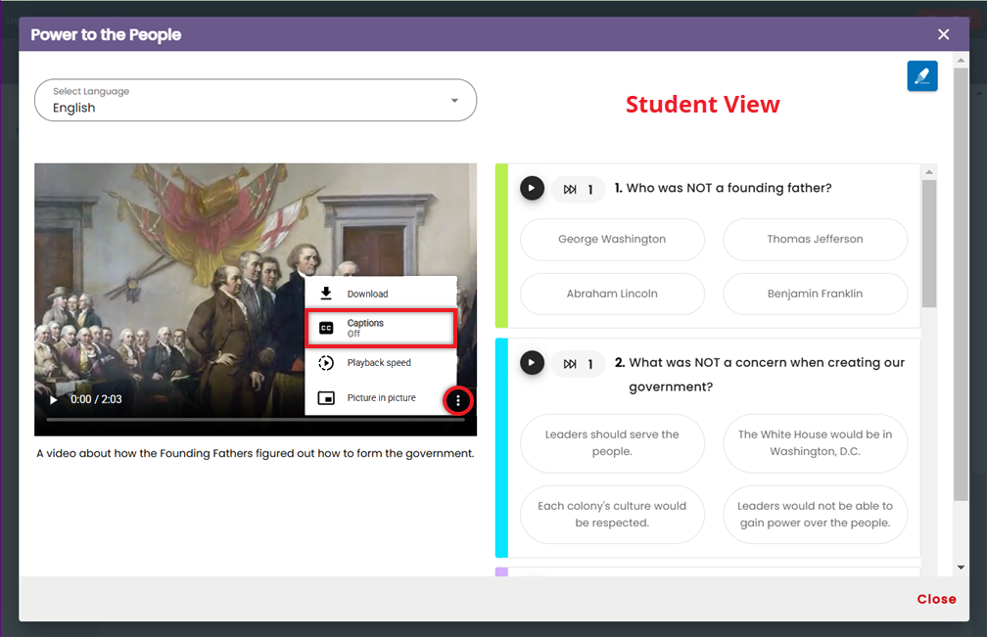
Task: Open the Select Language dropdown
Action: pyautogui.click(x=256, y=100)
